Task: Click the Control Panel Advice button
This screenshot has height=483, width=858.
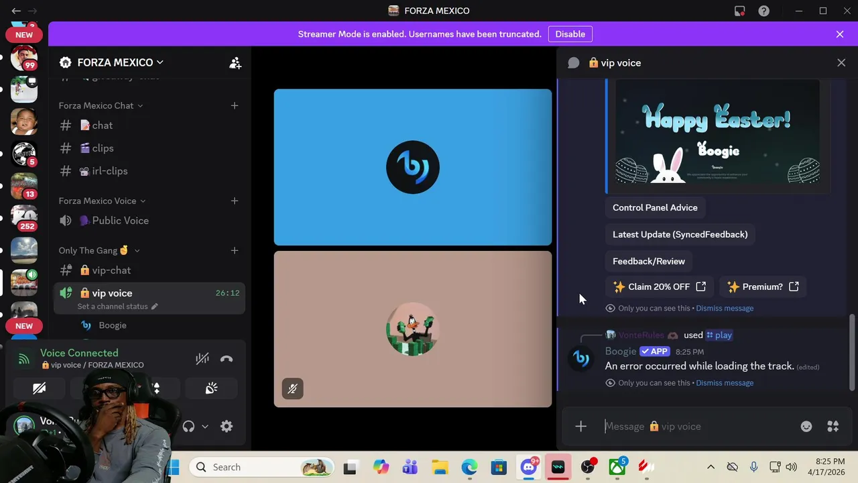Action: pyautogui.click(x=655, y=207)
